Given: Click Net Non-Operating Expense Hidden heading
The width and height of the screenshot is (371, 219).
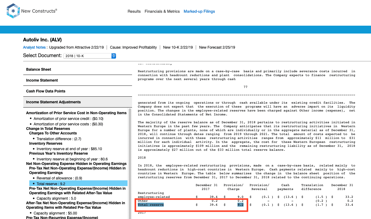Looking at the screenshot, I should pyautogui.click(x=76, y=164).
